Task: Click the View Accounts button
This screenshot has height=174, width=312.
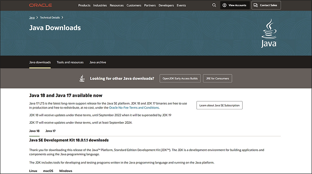Action: [235, 5]
